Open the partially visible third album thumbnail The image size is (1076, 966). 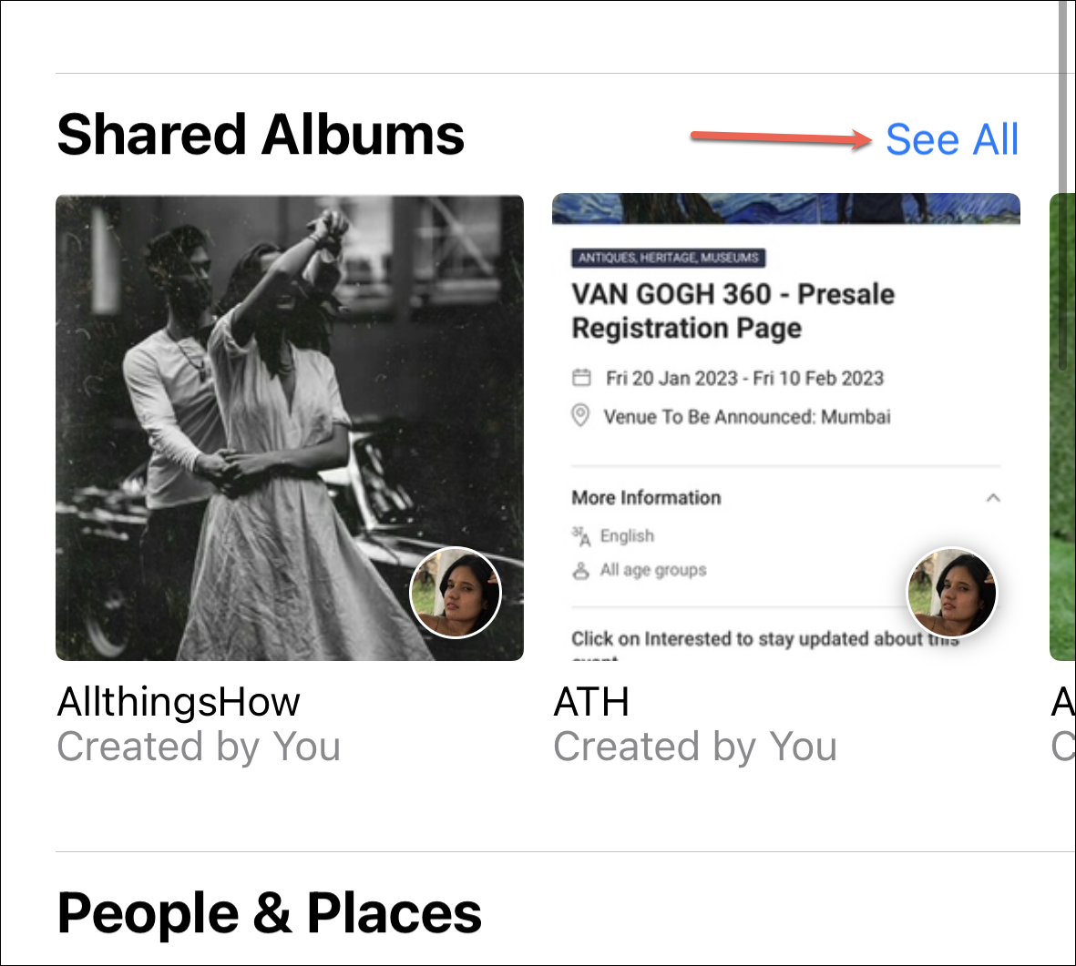1062,427
